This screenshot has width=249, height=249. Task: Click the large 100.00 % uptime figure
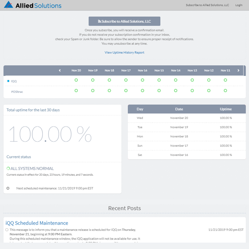click(x=50, y=134)
